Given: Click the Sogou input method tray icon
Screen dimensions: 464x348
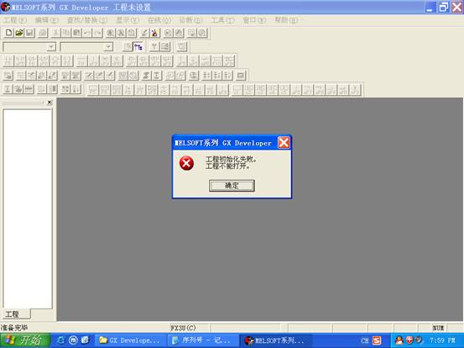Looking at the screenshot, I should pos(377,340).
